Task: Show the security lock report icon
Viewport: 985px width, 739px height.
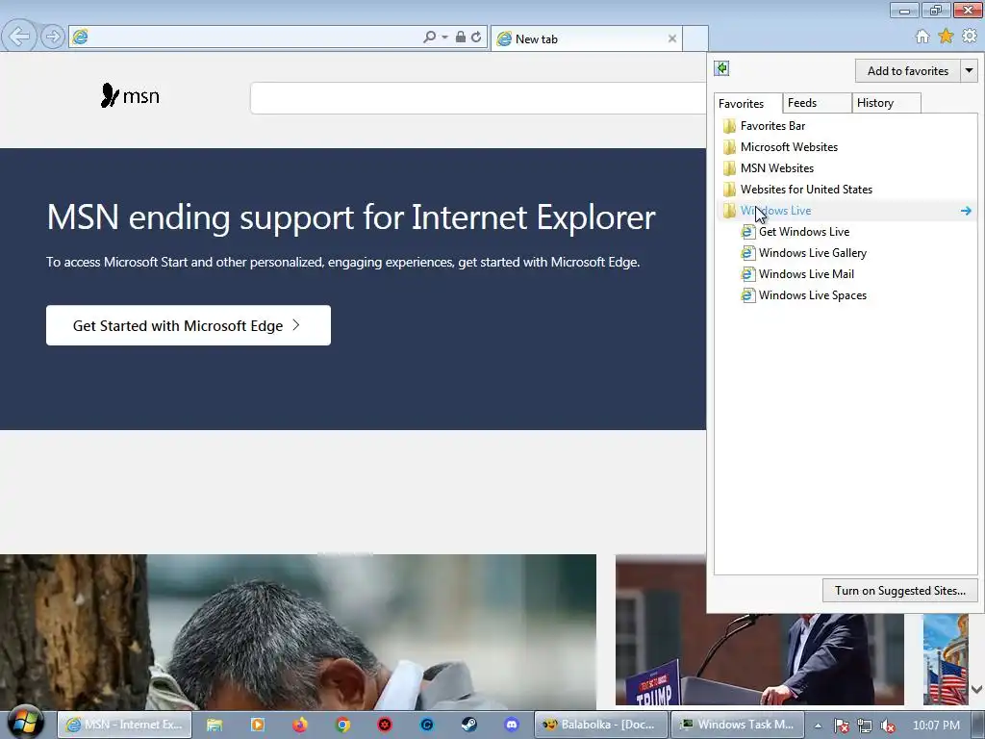Action: click(x=461, y=38)
